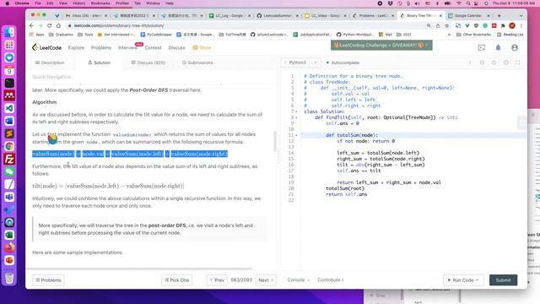Bookmark this page with the star icon
The image size is (540, 304).
coord(446,25)
